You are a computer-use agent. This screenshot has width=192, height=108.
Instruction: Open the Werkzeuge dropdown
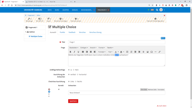pos(29,20)
